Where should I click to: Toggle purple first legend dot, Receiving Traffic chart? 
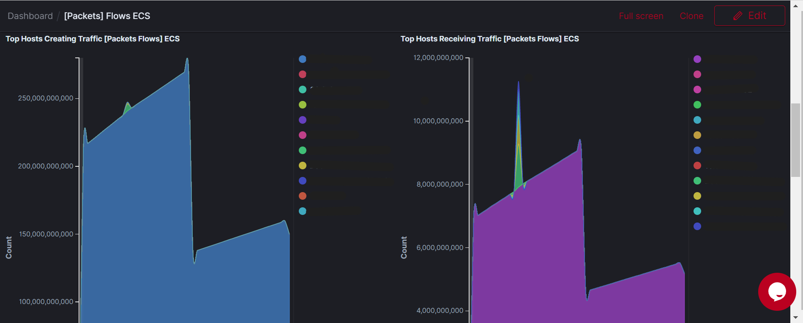click(x=697, y=59)
